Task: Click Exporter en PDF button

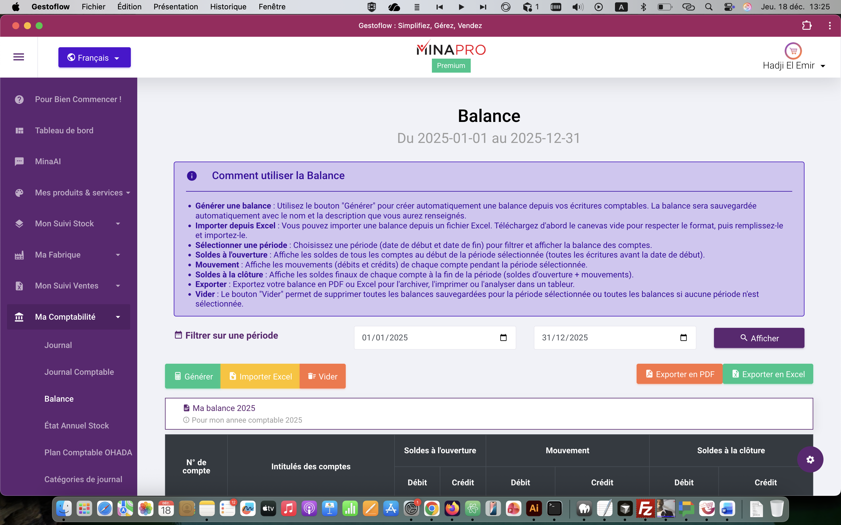Action: 680,374
